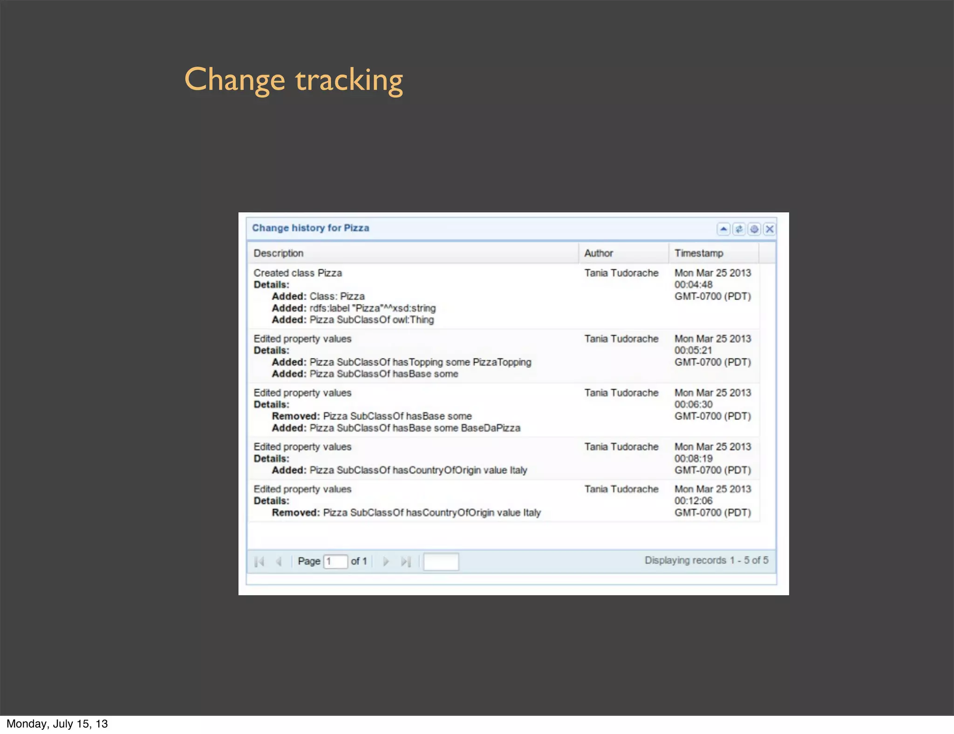
Task: Click 'Displaying records 1 - 5 of 5' status
Action: [x=706, y=560]
